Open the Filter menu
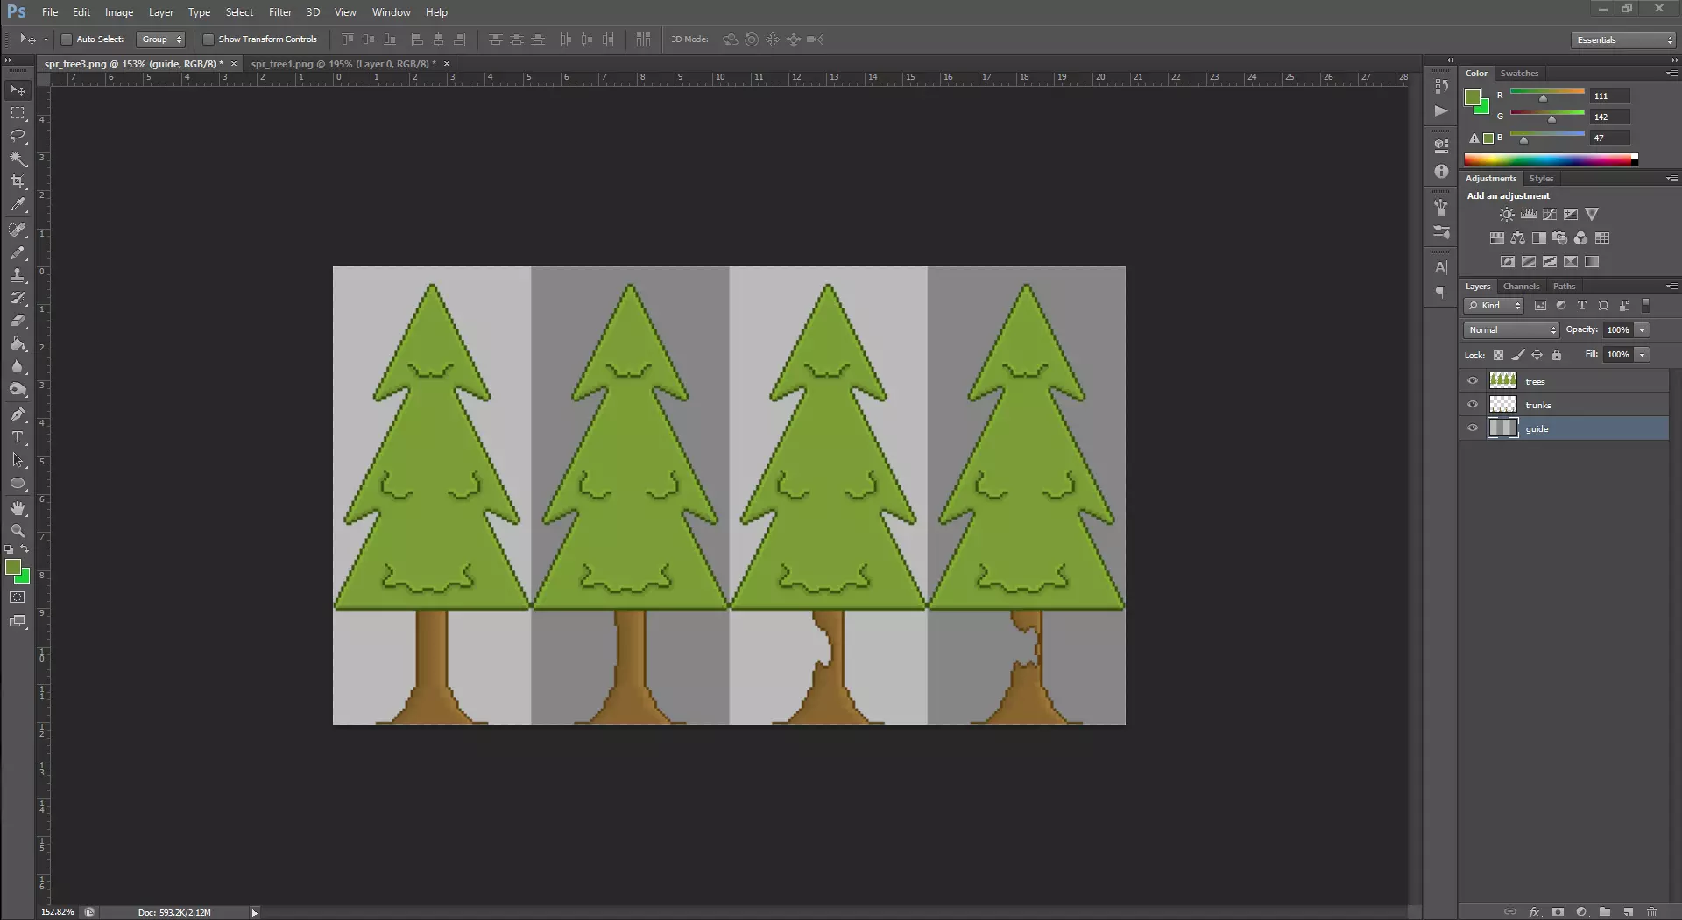Image resolution: width=1682 pixels, height=920 pixels. click(x=280, y=12)
